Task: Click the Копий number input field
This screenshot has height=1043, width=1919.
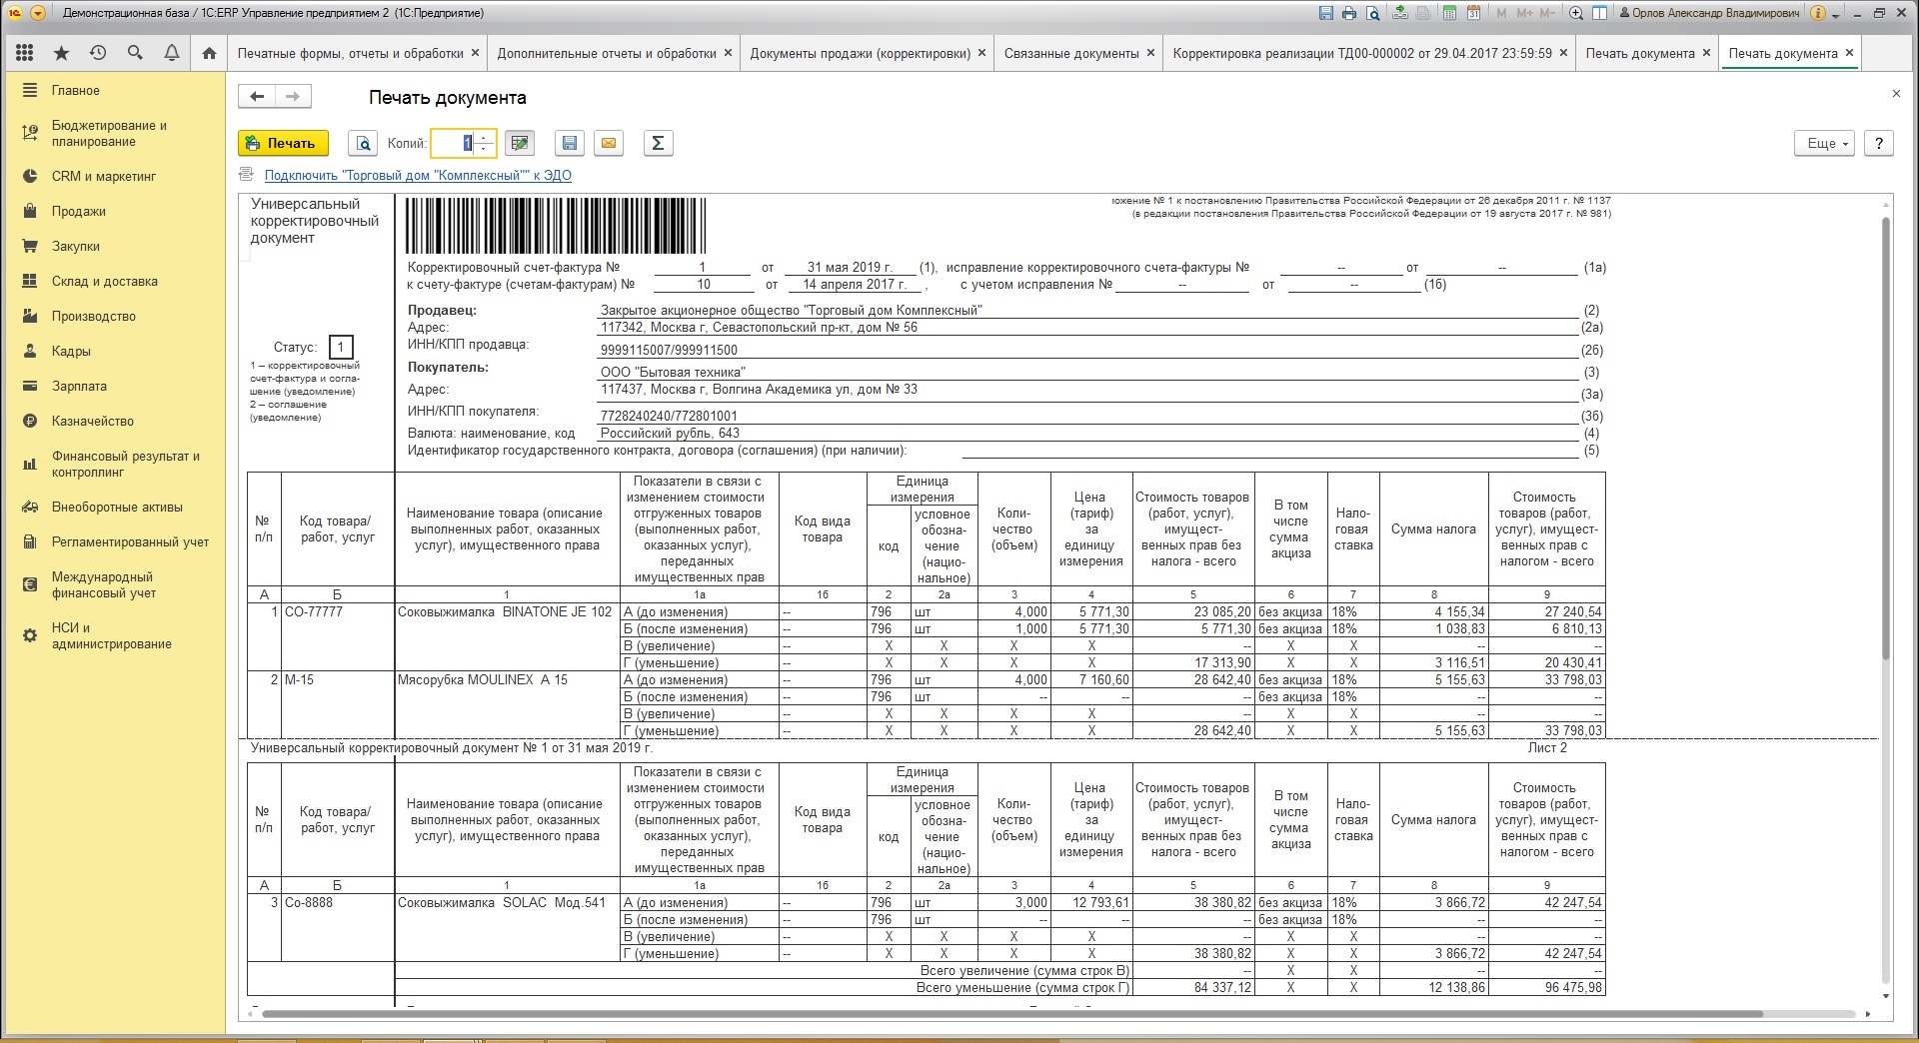Action: pyautogui.click(x=455, y=143)
